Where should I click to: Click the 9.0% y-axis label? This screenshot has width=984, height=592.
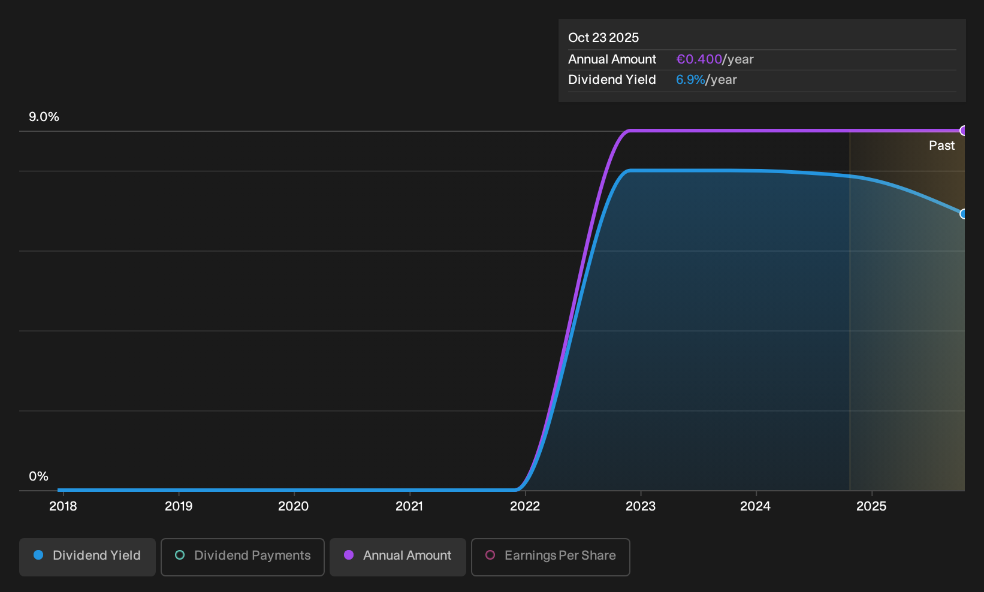click(44, 117)
